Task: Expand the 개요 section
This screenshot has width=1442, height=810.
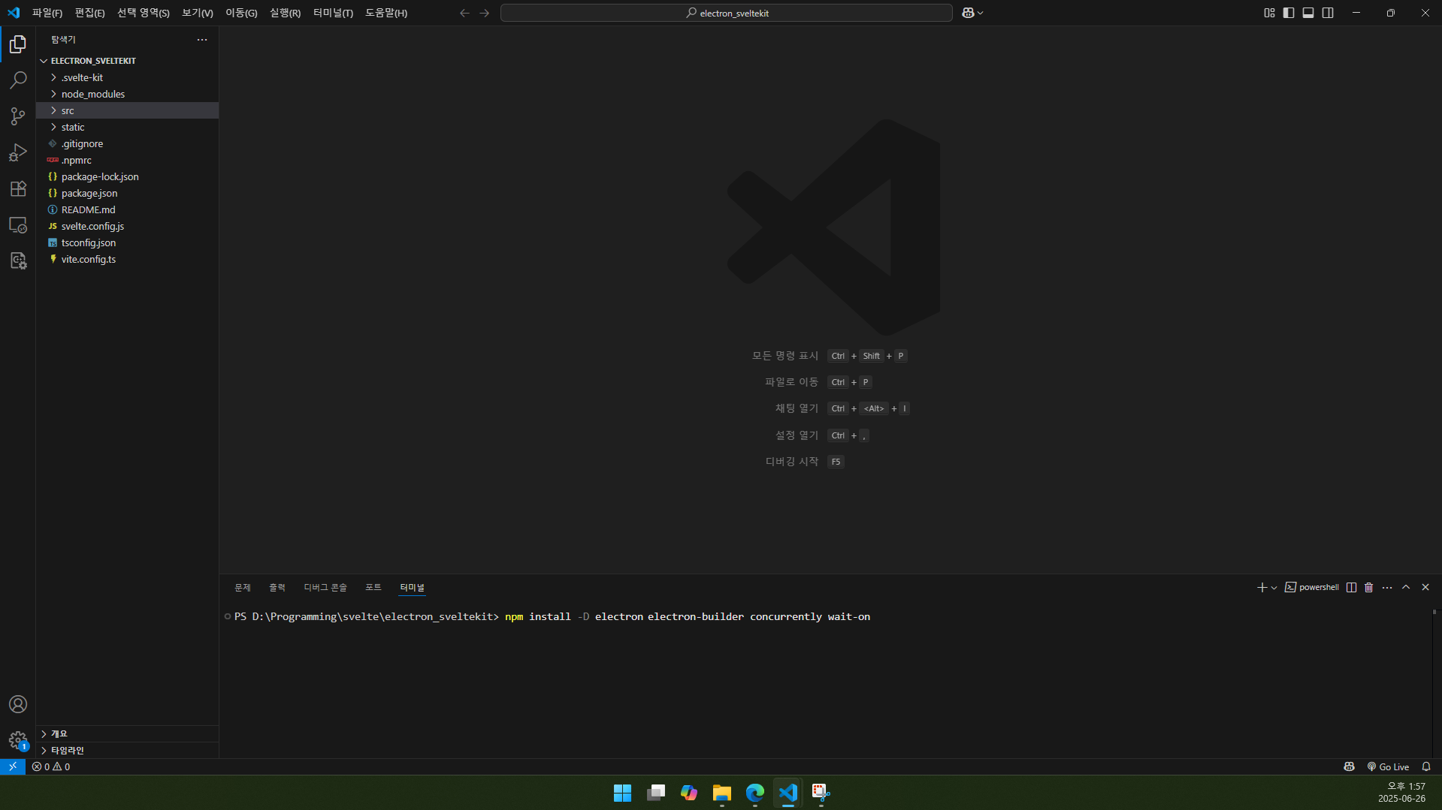Action: pos(127,733)
